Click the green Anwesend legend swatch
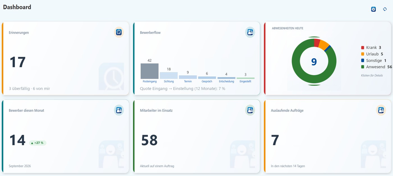 coord(363,67)
